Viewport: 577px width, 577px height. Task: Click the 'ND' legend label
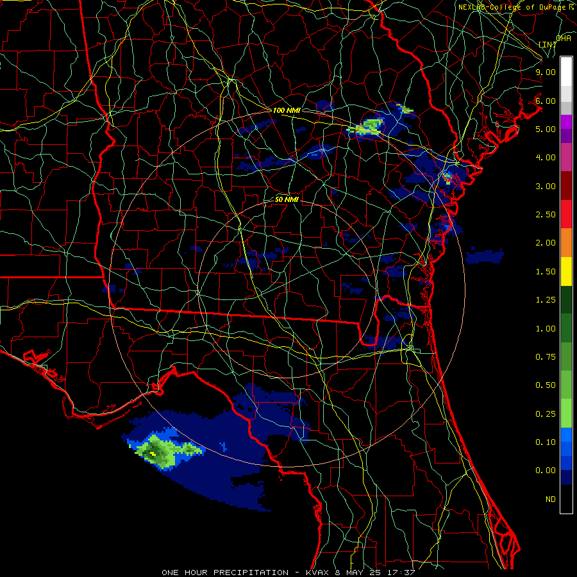(x=551, y=499)
